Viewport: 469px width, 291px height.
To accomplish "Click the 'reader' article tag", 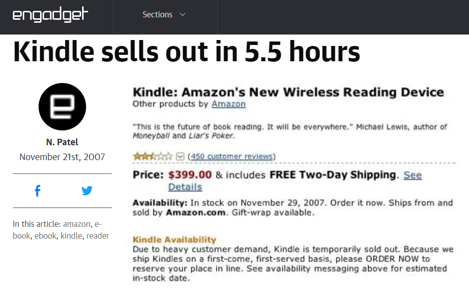I will 98,236.
